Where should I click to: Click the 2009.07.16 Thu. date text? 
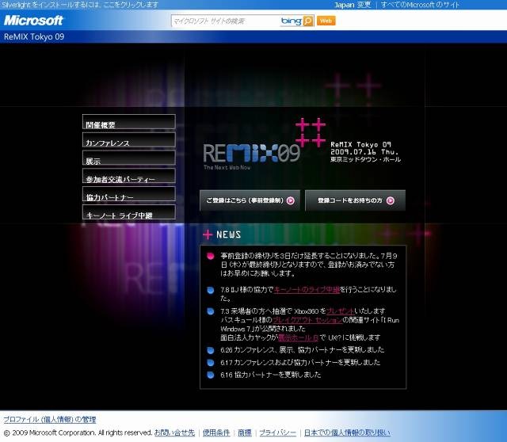point(364,151)
